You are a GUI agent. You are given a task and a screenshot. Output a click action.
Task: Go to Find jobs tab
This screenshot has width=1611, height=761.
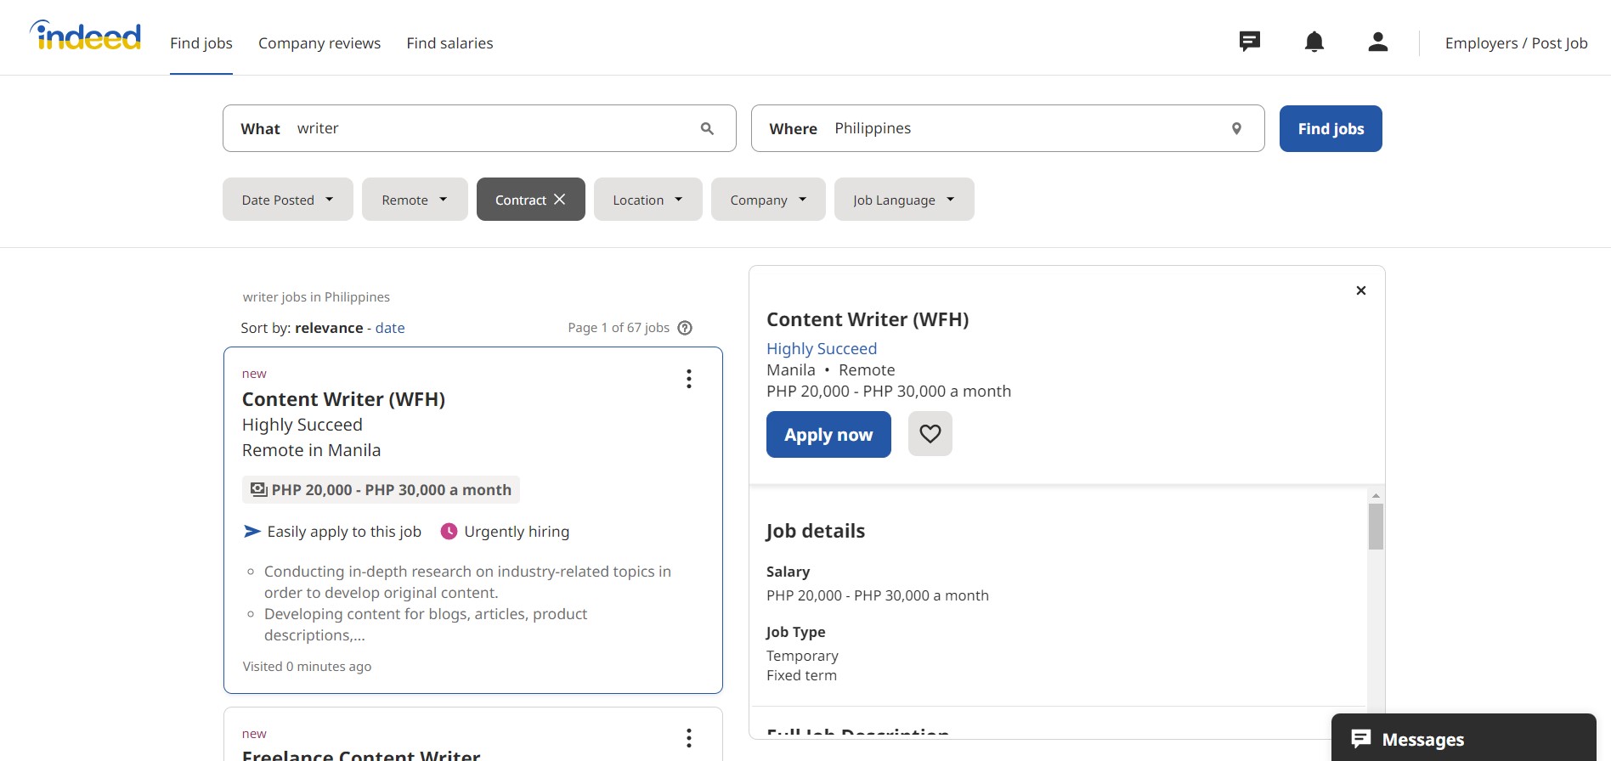pyautogui.click(x=201, y=43)
